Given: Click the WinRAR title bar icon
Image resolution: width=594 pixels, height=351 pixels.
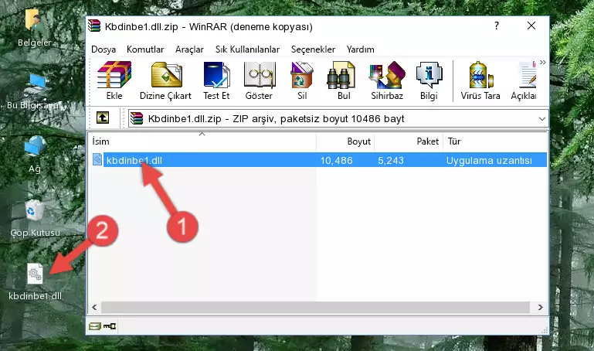Looking at the screenshot, I should click(x=94, y=26).
